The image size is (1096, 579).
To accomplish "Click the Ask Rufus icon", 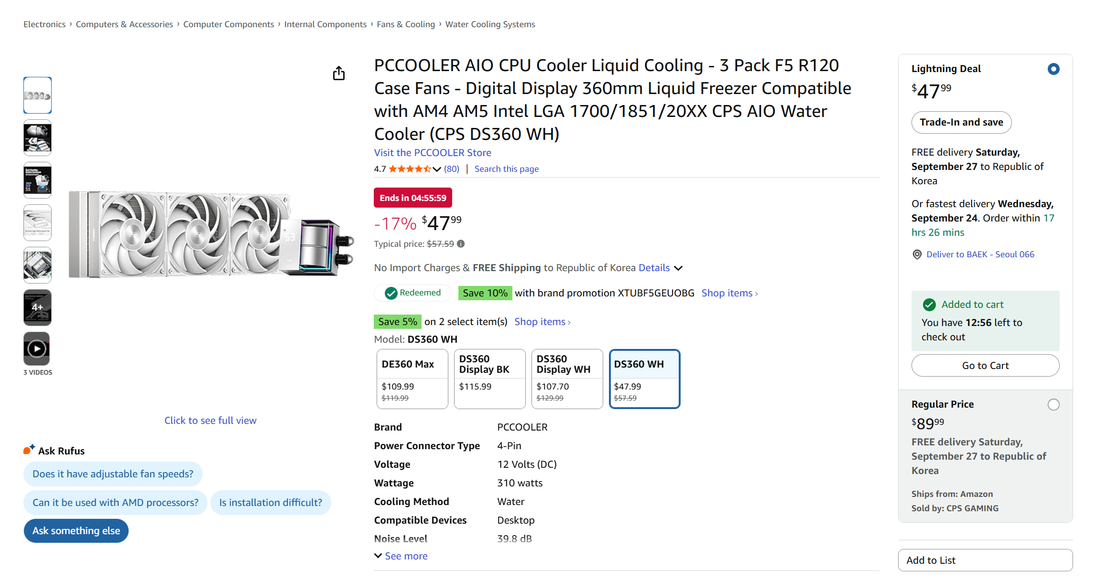I will (x=29, y=450).
